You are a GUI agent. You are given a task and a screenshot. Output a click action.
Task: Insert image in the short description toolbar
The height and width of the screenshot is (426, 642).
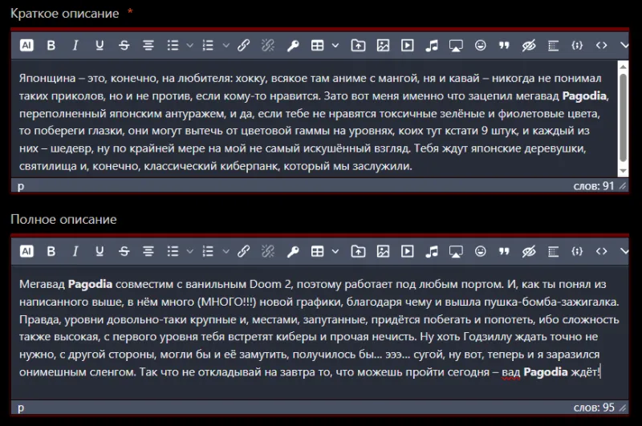click(384, 46)
